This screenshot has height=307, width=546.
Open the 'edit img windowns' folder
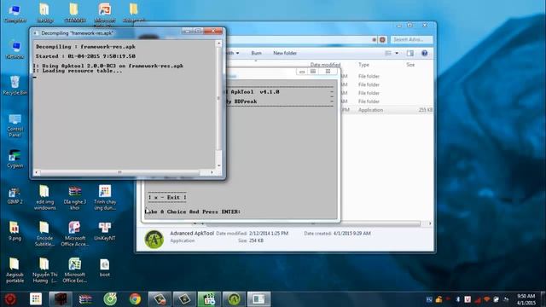click(44, 198)
